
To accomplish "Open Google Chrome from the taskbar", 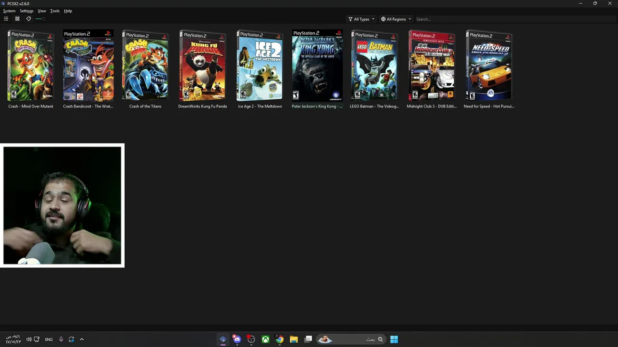I will (279, 339).
